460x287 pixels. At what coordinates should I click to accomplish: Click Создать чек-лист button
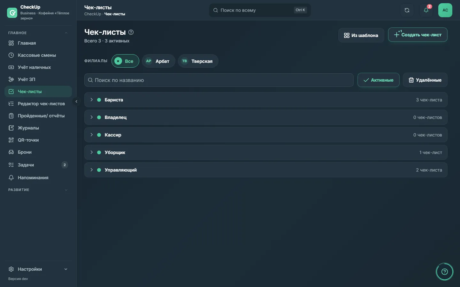coord(418,35)
